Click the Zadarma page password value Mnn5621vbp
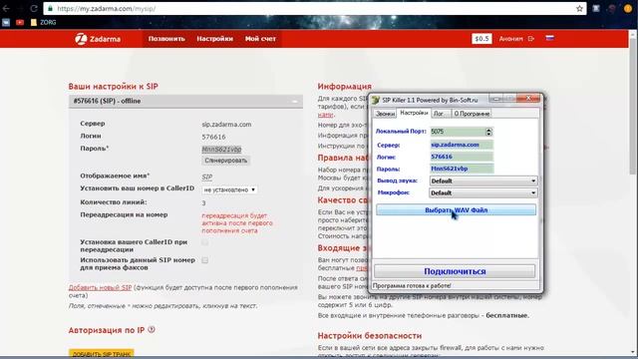Screen dimensions: 638x359 pyautogui.click(x=221, y=150)
